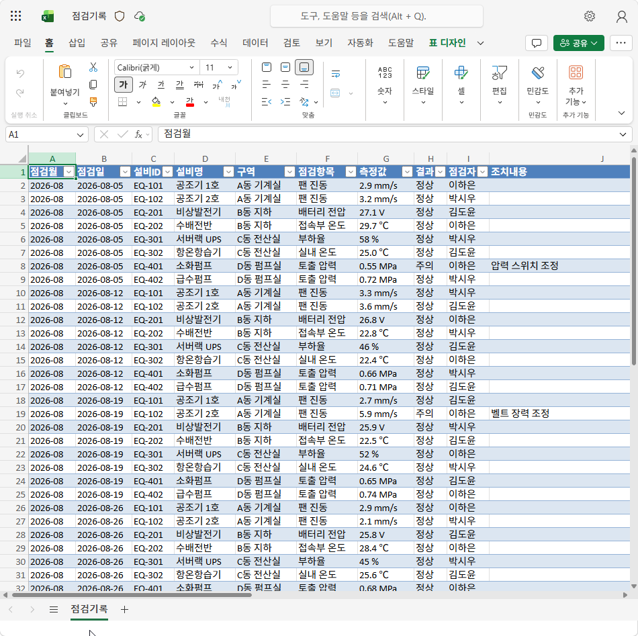This screenshot has height=636, width=638.
Task: Increase the font size
Action: pyautogui.click(x=218, y=85)
